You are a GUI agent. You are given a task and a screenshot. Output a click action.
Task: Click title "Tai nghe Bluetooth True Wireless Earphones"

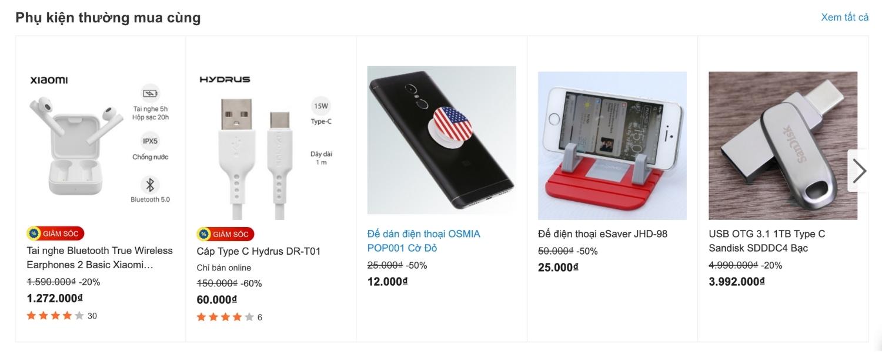pyautogui.click(x=99, y=258)
